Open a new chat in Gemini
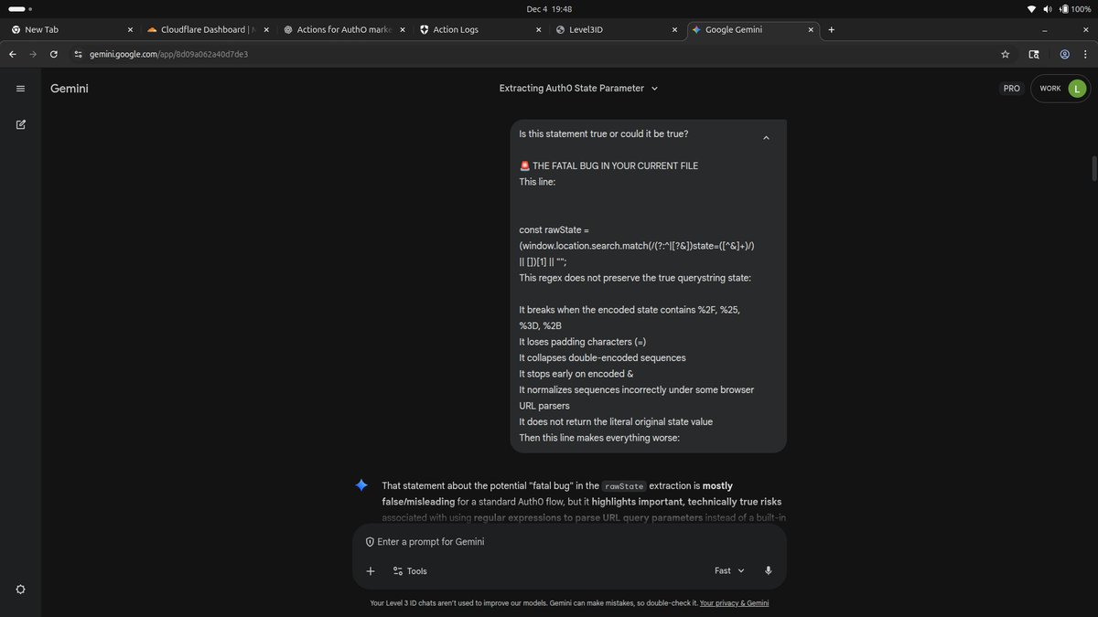The width and height of the screenshot is (1098, 617). pyautogui.click(x=21, y=124)
